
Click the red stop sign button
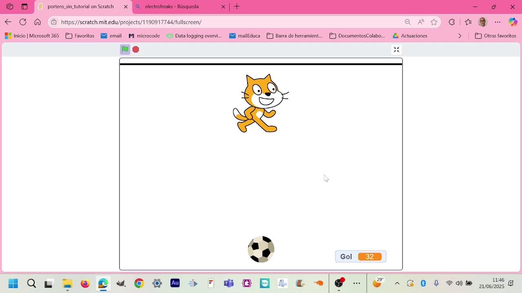(136, 50)
